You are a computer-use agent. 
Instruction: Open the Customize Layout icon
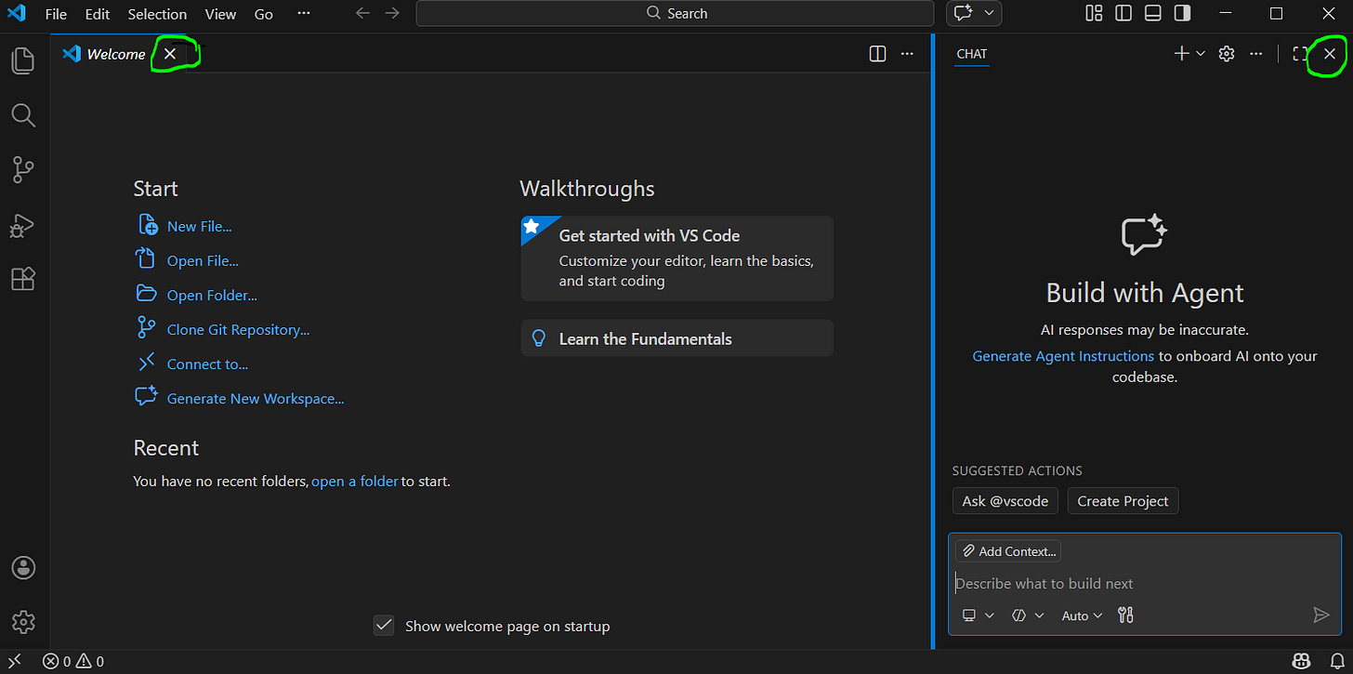(1094, 13)
